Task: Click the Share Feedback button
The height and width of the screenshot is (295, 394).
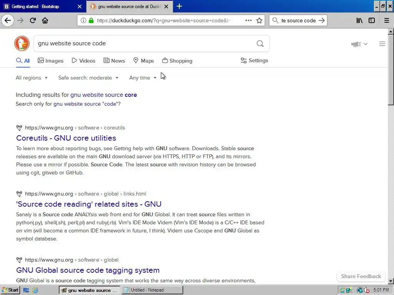Action: (x=361, y=276)
